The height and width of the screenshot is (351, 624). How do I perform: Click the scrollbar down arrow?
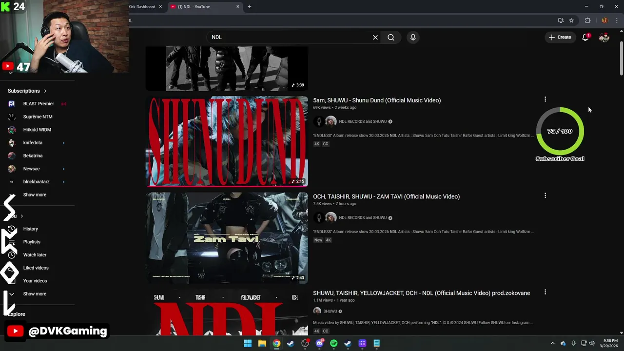(621, 332)
